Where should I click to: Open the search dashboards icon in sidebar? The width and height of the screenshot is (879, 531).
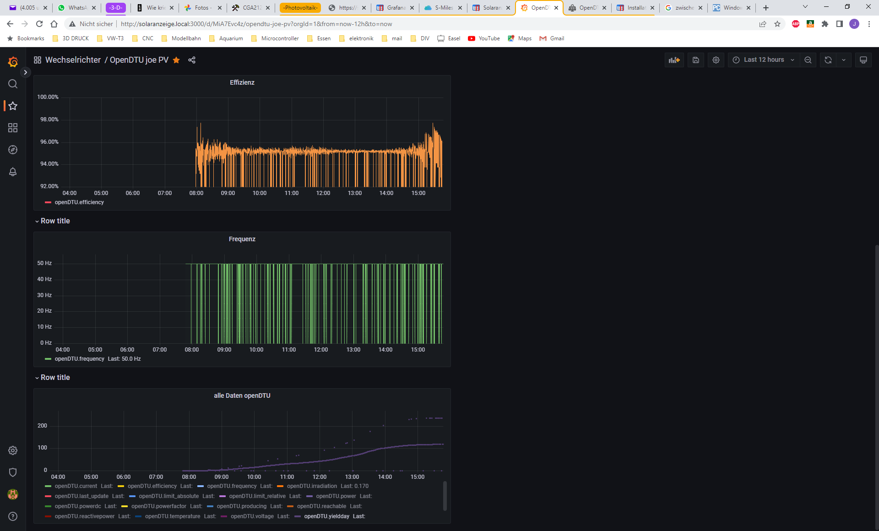[x=13, y=84]
